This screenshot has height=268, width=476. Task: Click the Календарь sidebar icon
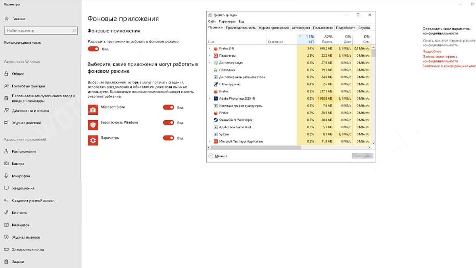click(x=6, y=225)
